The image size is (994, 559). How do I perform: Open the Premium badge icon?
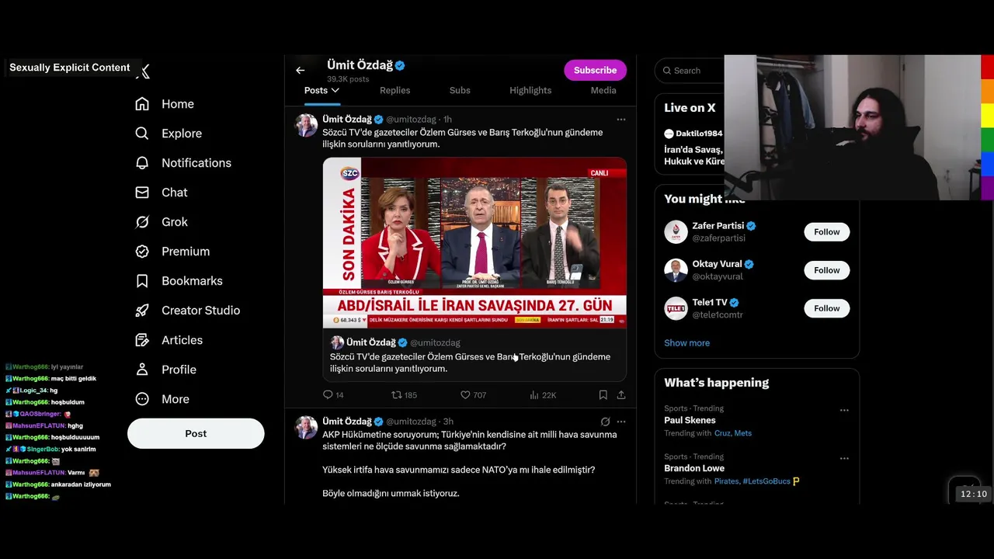tap(142, 252)
